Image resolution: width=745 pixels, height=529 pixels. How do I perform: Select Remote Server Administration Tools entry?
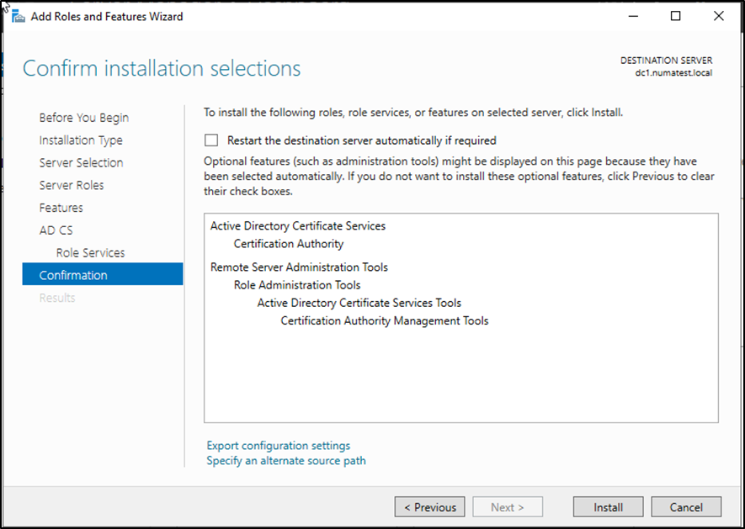pyautogui.click(x=299, y=267)
